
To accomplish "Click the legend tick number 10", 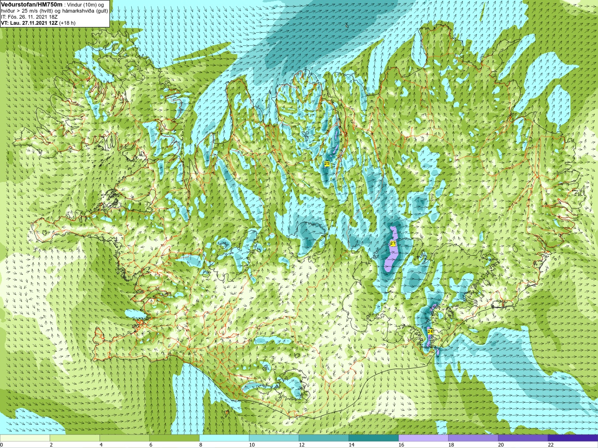I will [x=252, y=445].
